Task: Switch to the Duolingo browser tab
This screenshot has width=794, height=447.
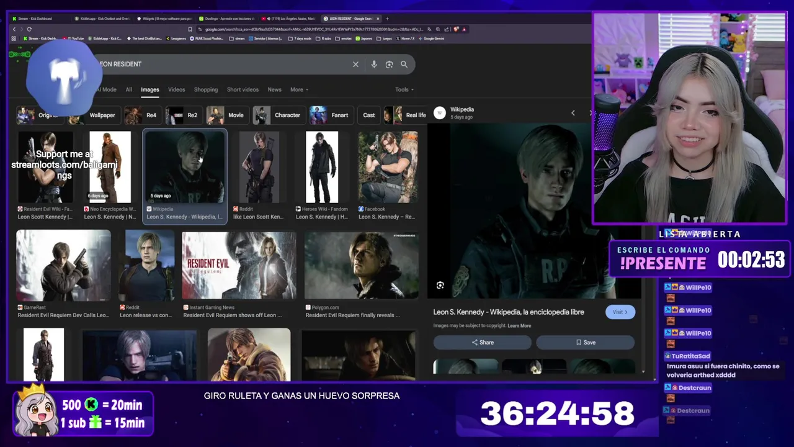Action: point(228,19)
